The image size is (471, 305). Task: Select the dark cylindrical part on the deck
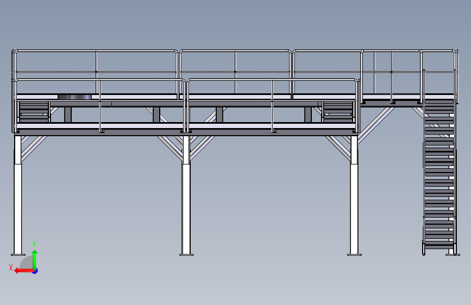click(x=75, y=97)
